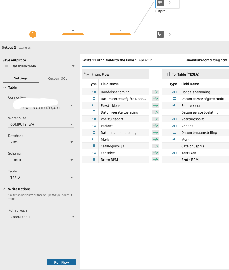Switch to the Custom SQL tab
Image resolution: width=229 pixels, height=270 pixels.
[x=58, y=78]
